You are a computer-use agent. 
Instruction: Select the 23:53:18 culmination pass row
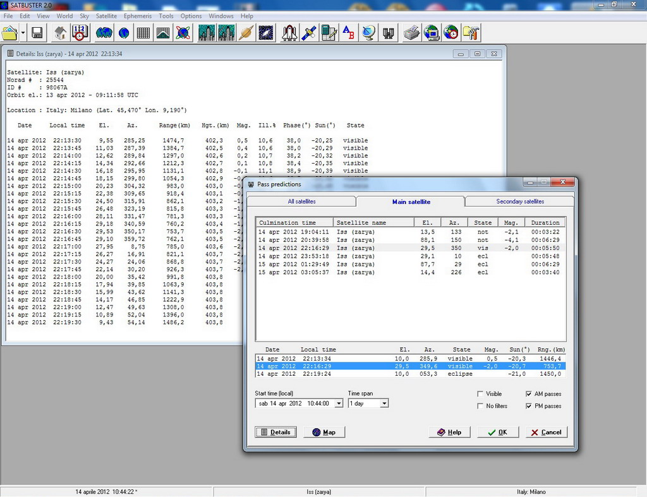(x=410, y=256)
